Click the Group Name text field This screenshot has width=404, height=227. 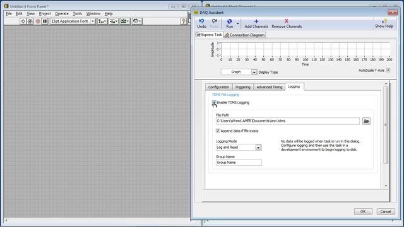tap(239, 163)
